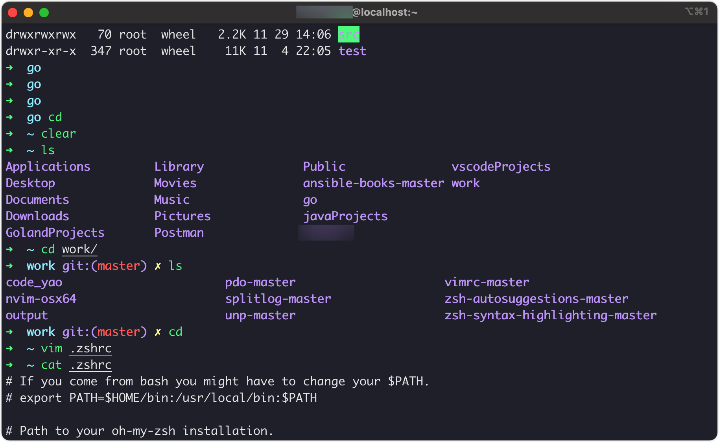The height and width of the screenshot is (442, 719).
Task: Select the Applications folder name
Action: pos(48,166)
